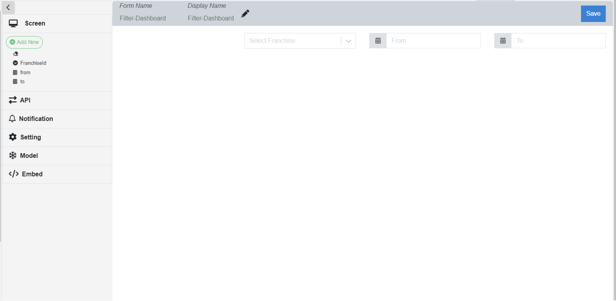Screen dimensions: 616x301
Task: Click the gear icon beside Setting
Action: (x=13, y=137)
